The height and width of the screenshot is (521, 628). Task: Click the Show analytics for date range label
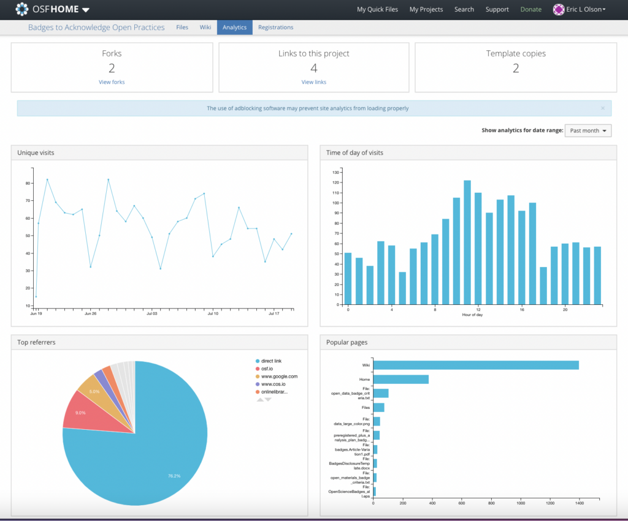coord(523,130)
